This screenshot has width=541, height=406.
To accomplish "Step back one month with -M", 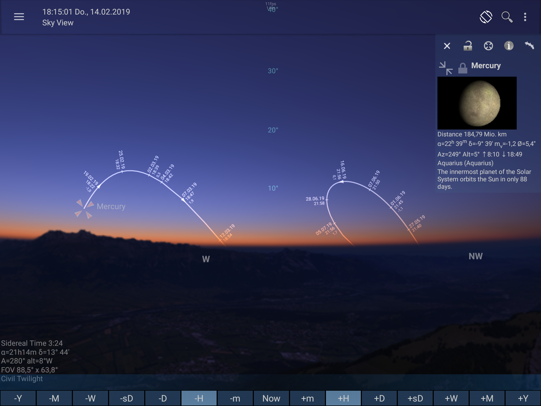I will (x=54, y=398).
